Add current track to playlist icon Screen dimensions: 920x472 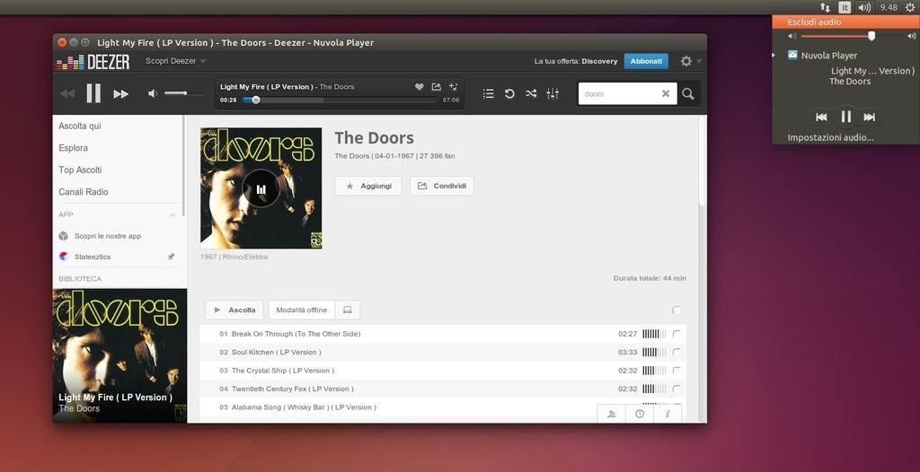click(453, 87)
